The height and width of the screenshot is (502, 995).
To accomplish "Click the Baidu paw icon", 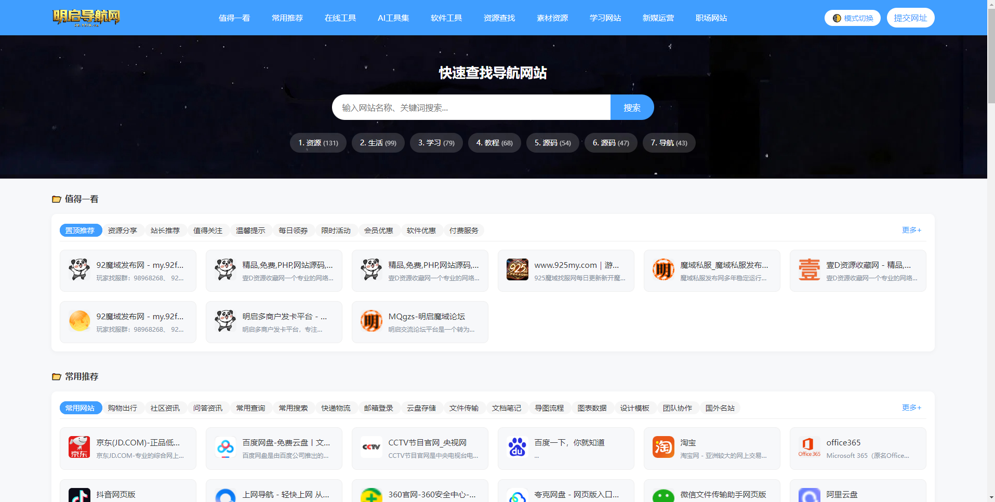I will (x=518, y=447).
